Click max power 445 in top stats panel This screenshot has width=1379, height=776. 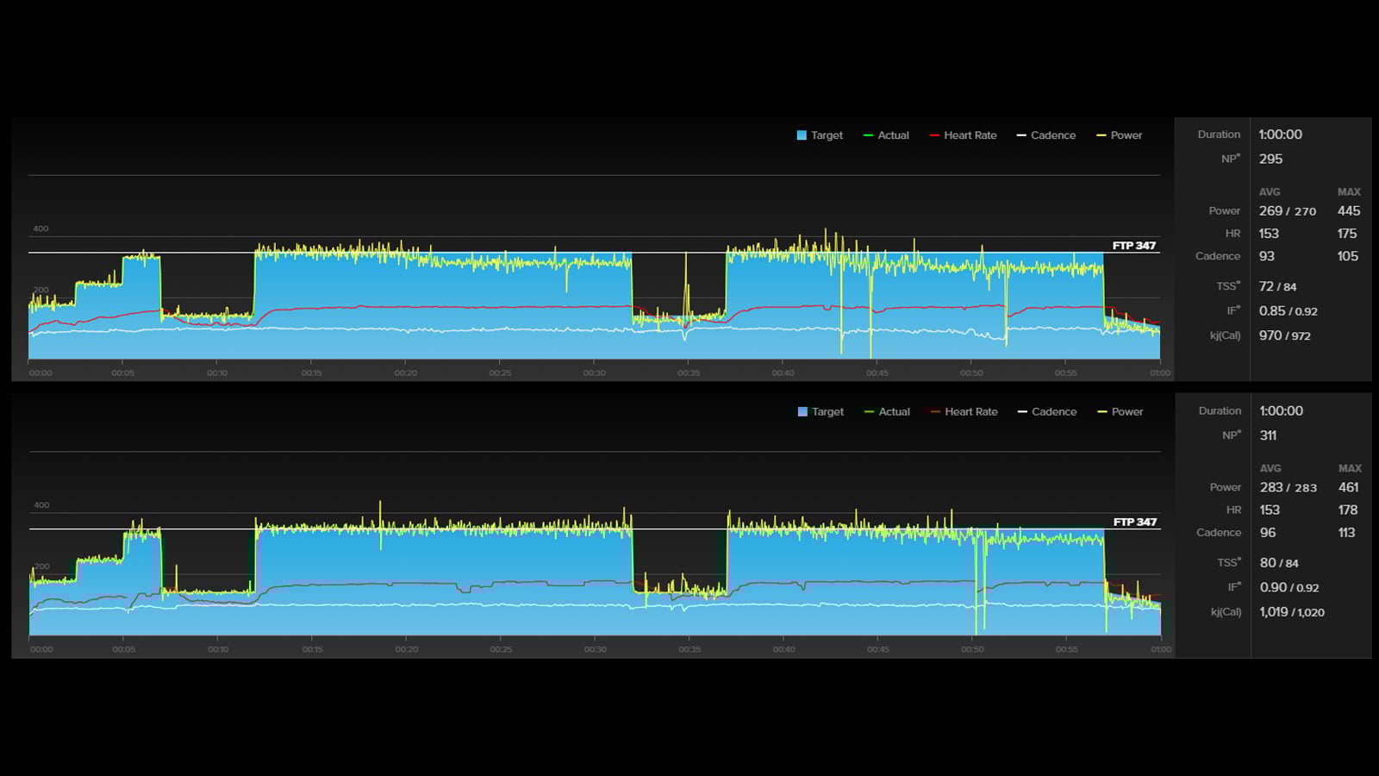[x=1349, y=211]
